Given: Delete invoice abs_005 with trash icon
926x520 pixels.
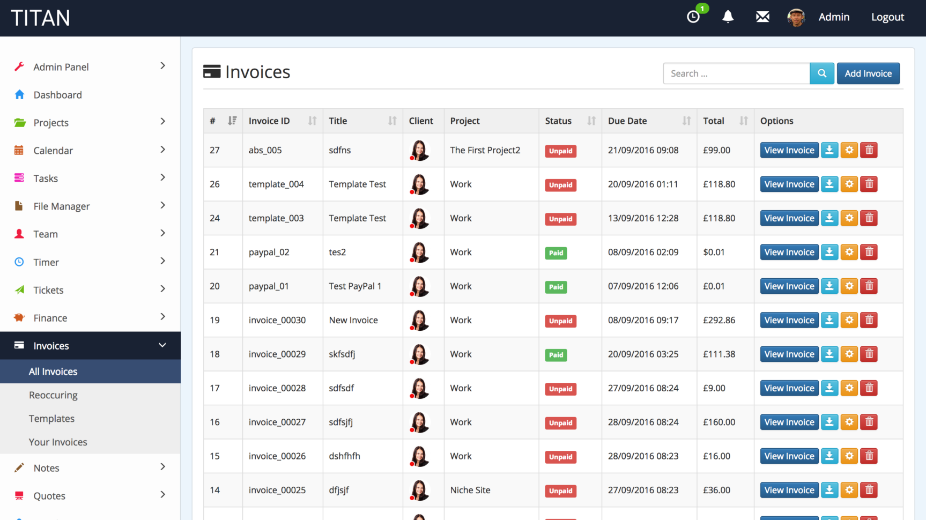Looking at the screenshot, I should tap(869, 150).
